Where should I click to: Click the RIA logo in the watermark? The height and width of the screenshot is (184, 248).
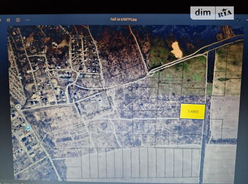click(x=225, y=13)
